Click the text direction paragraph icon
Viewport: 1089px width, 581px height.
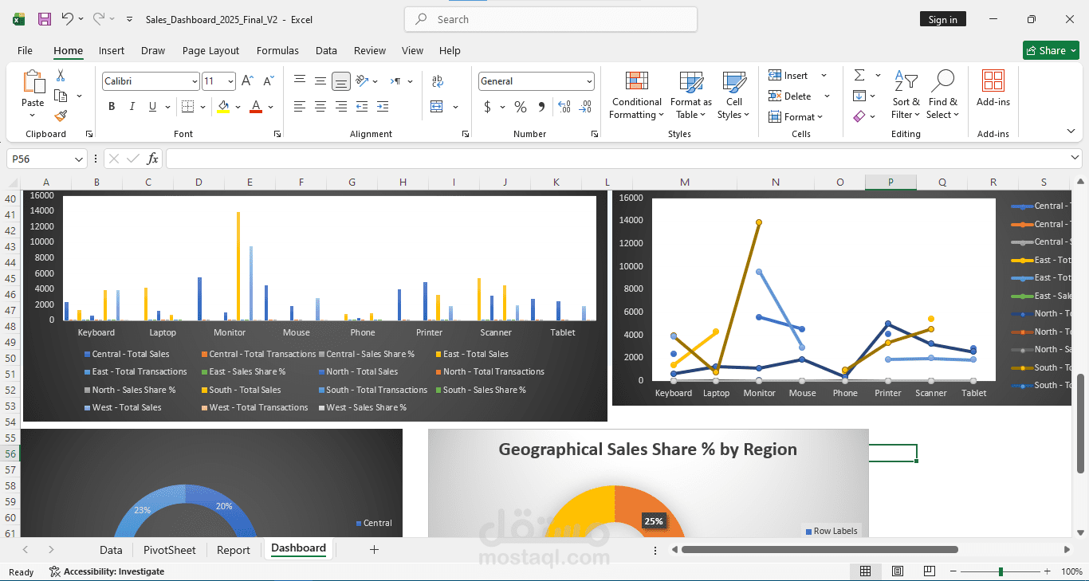click(x=395, y=80)
